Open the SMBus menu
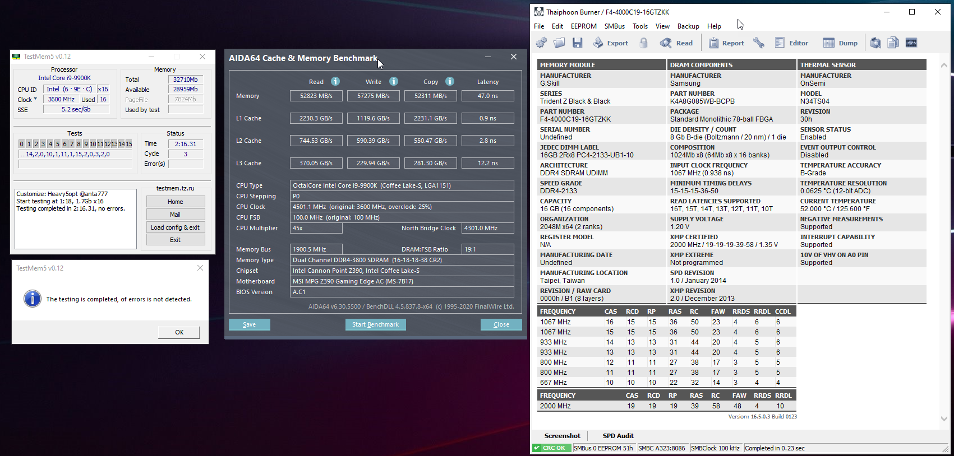 point(614,26)
